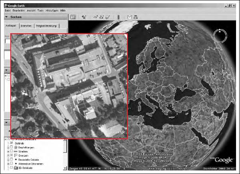This screenshot has width=240, height=174.
Task: Click the flag icon beside Grenzen
Action: (x=16, y=156)
